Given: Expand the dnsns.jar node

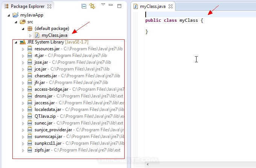Looking at the screenshot, I should (23, 96).
